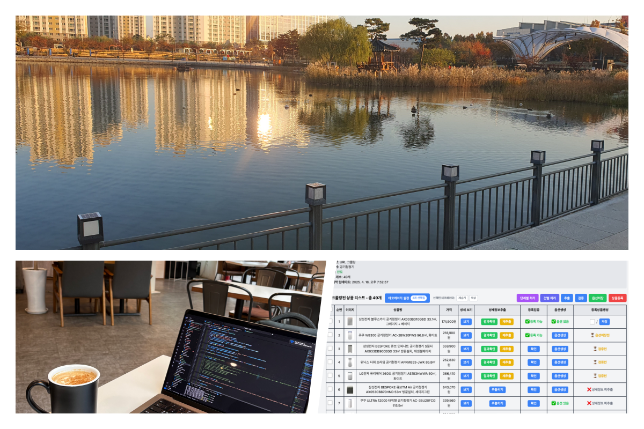
Task: Click the 제습기 decorator tag
Action: click(462, 298)
